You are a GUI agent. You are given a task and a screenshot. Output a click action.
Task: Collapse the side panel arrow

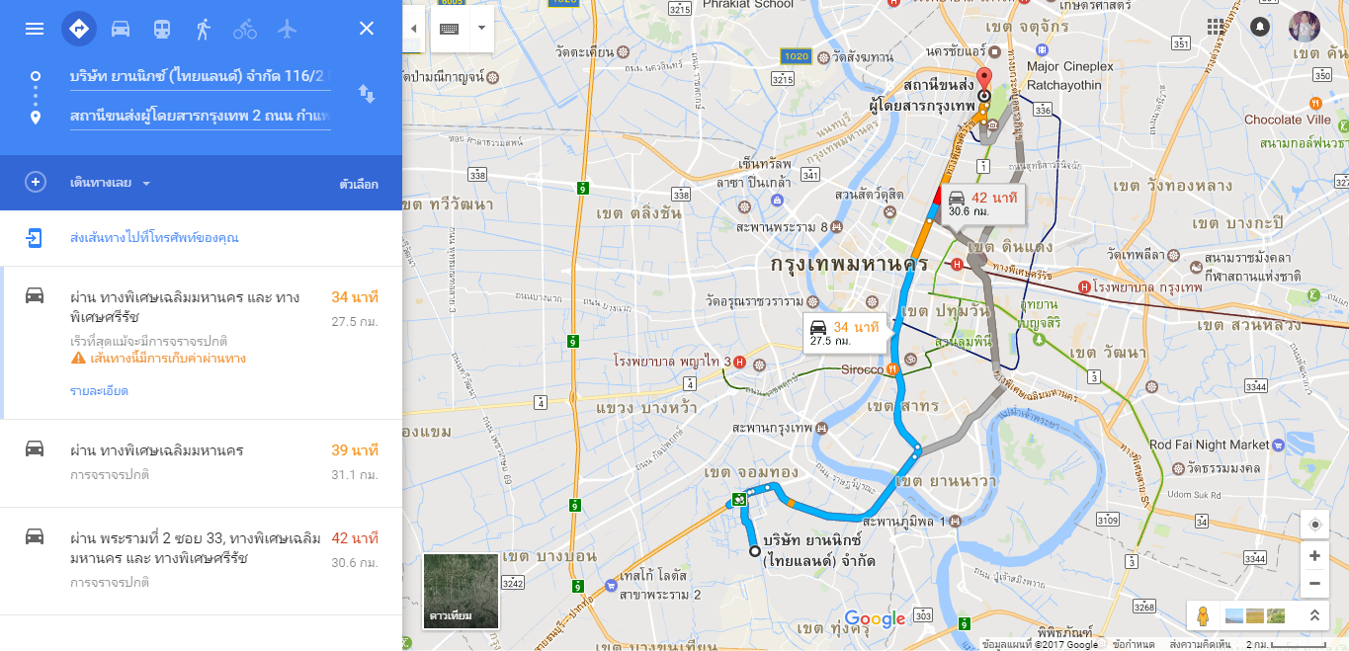pos(413,29)
